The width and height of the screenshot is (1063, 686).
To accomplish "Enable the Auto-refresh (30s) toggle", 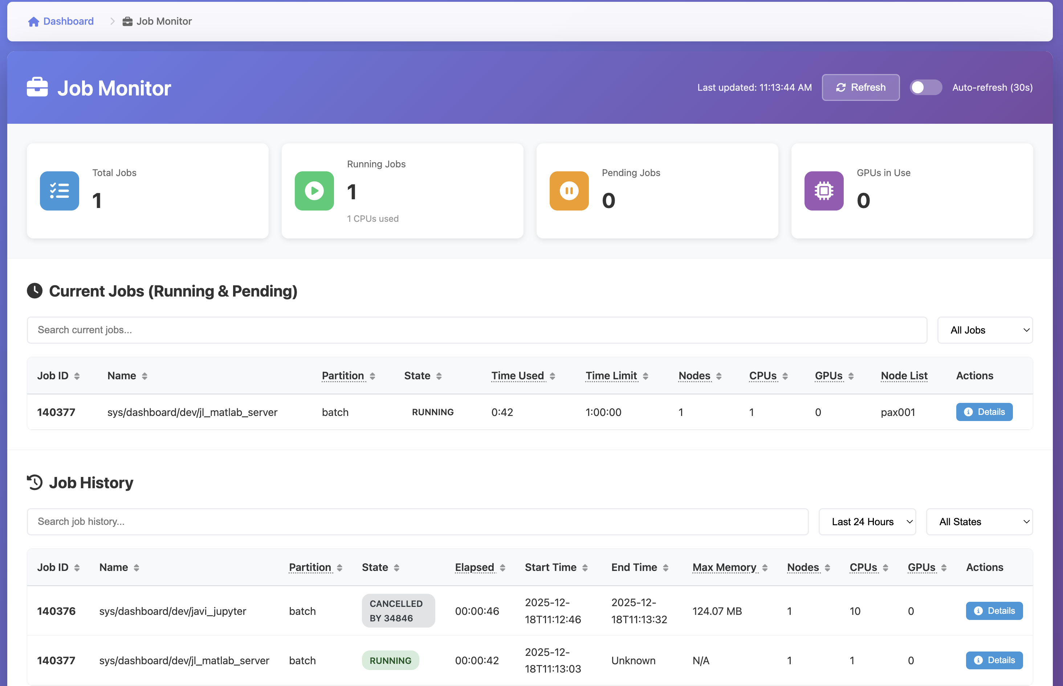I will point(925,87).
